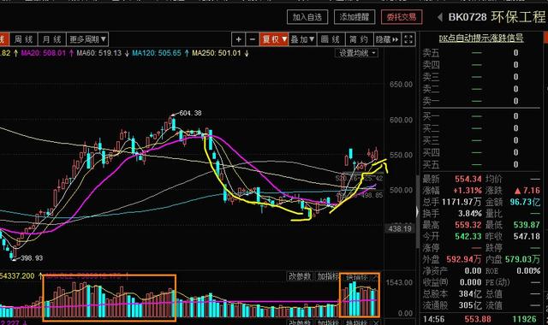Switch to 月线 monthly chart tab
Screen dimensions: 548x325
coord(51,39)
